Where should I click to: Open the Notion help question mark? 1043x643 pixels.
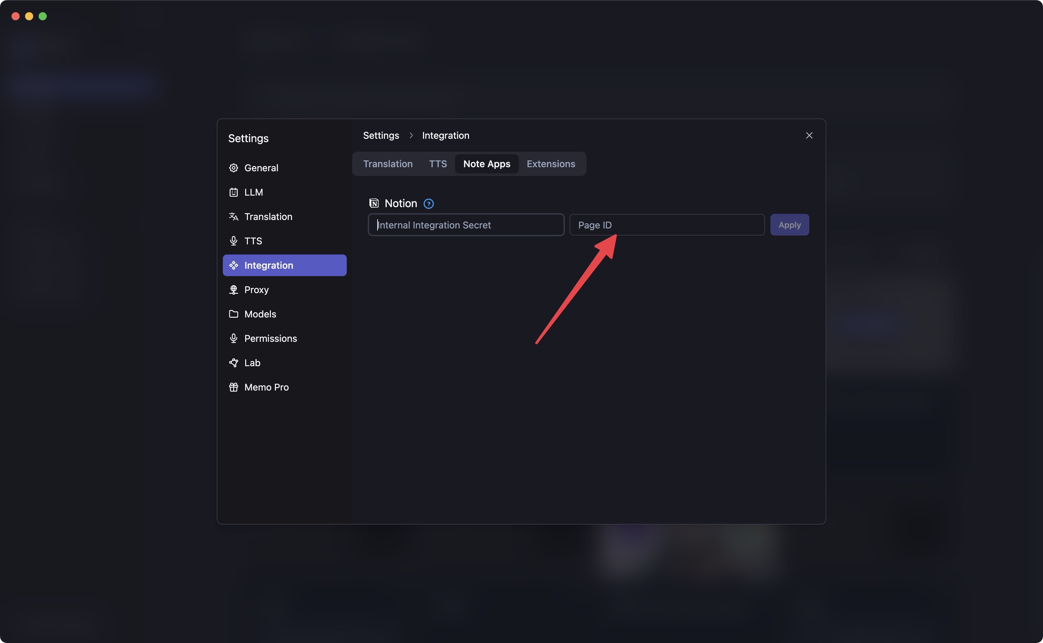tap(428, 204)
